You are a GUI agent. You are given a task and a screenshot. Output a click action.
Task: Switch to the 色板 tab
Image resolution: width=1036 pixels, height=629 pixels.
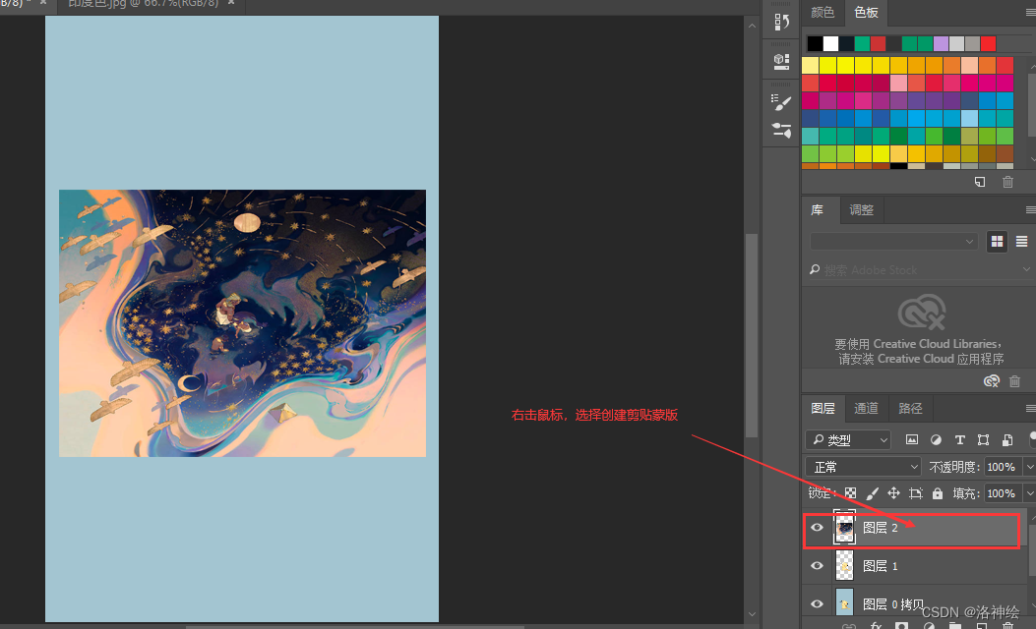click(x=866, y=13)
